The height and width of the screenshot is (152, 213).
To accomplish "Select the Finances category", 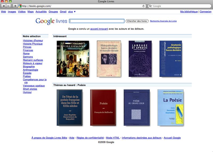I will pos(28,50).
